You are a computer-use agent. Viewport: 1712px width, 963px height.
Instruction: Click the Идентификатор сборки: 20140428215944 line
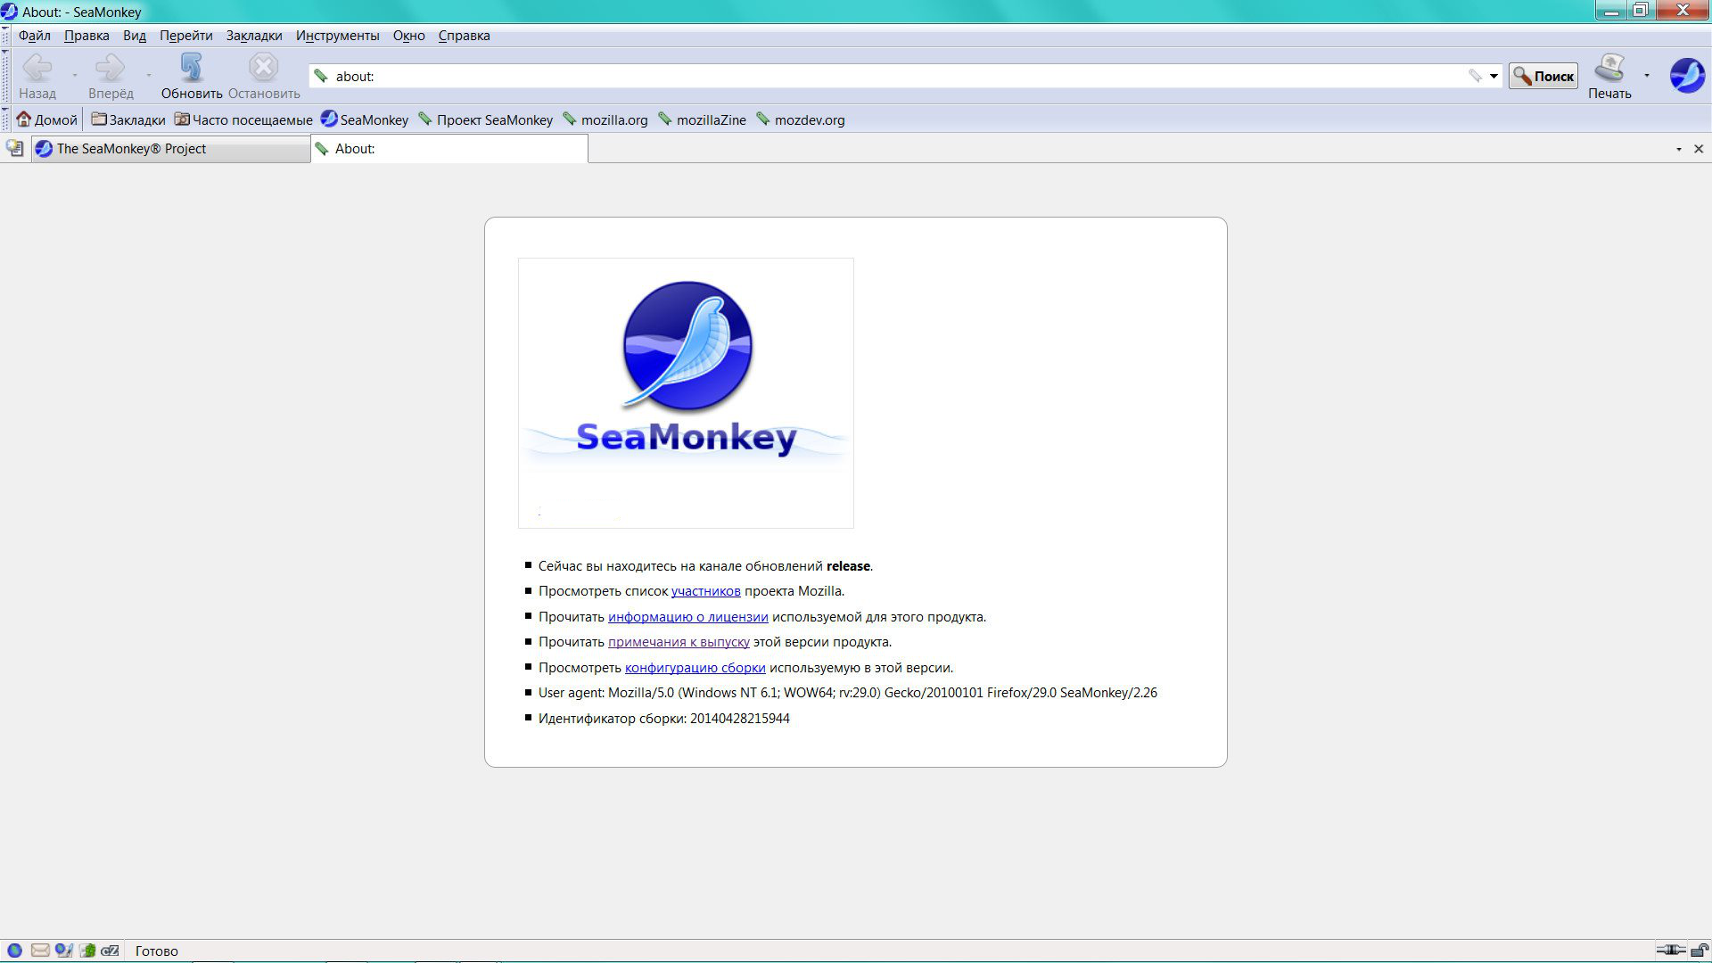[664, 719]
